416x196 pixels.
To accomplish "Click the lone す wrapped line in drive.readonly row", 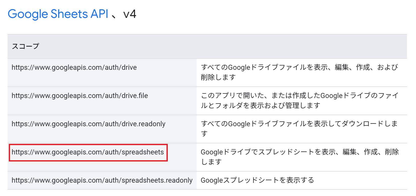I will [204, 134].
